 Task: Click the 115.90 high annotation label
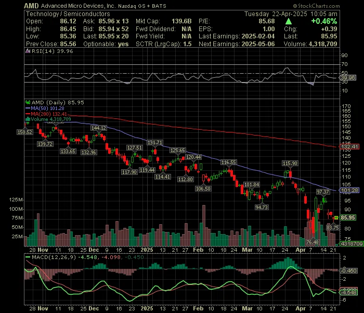[x=290, y=164]
